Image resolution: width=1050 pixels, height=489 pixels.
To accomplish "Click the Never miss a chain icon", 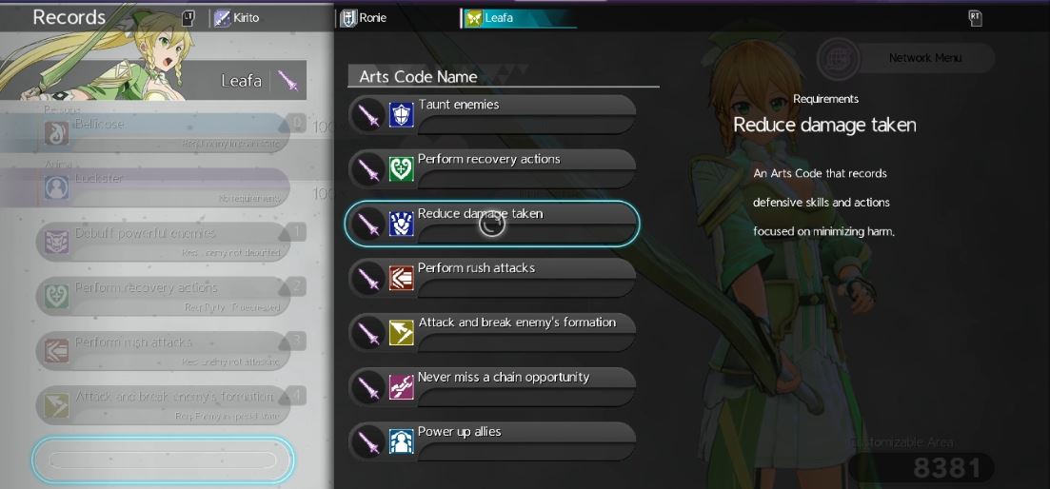I will 401,387.
